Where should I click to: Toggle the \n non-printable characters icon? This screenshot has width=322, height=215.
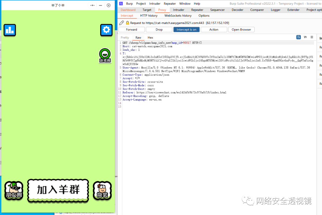click(x=305, y=37)
